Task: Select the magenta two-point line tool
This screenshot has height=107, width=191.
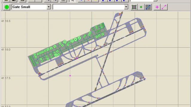Action: 164,7
